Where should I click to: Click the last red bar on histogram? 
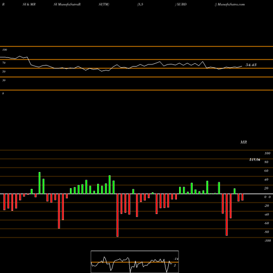coord(242,197)
